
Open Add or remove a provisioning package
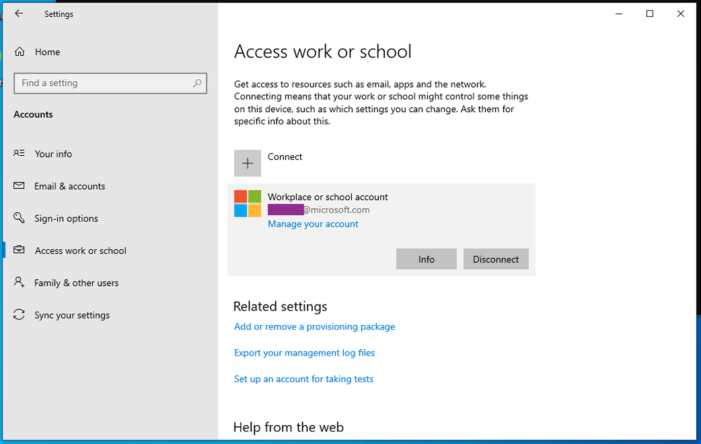[314, 326]
